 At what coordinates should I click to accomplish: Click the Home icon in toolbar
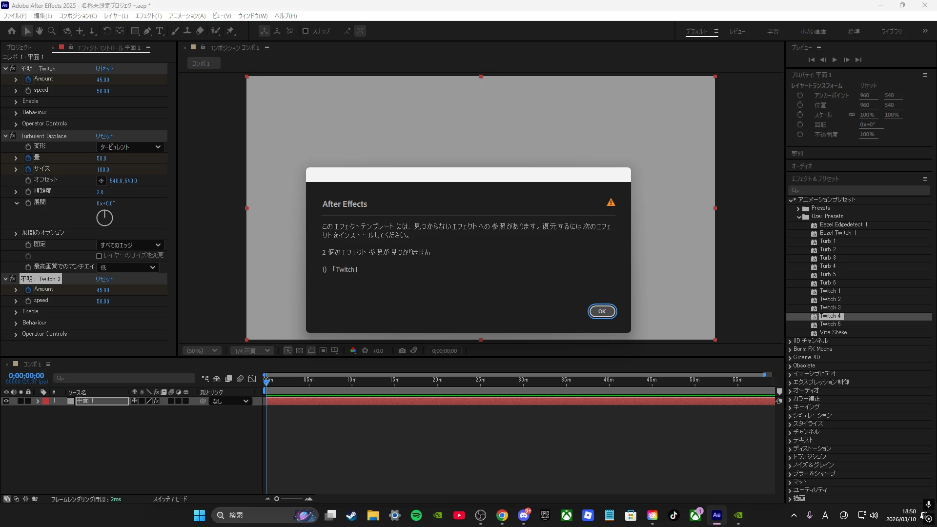pos(12,31)
